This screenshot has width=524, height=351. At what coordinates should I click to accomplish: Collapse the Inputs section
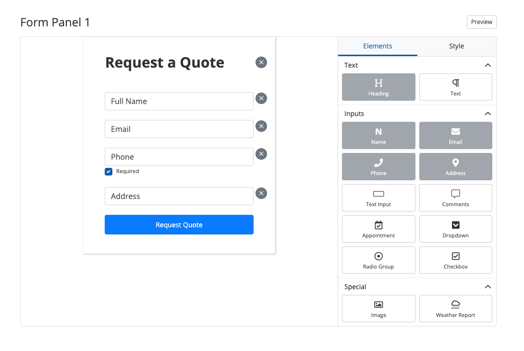487,114
